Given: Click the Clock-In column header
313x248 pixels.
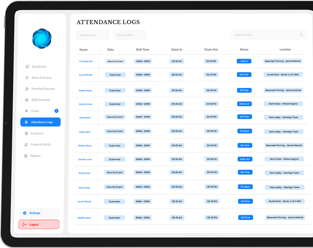Looking at the screenshot, I should (177, 49).
